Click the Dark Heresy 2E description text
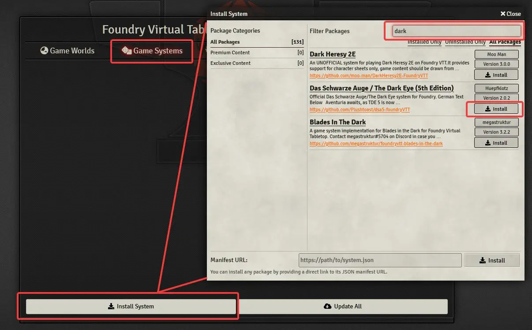532x330 pixels. (x=390, y=66)
